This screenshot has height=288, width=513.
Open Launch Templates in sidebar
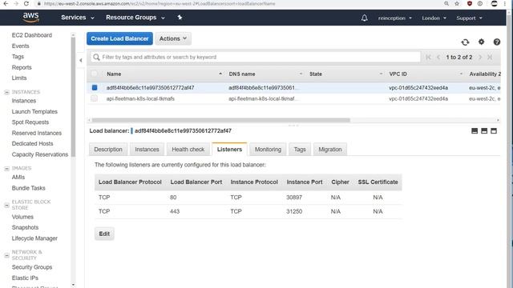[x=34, y=111]
